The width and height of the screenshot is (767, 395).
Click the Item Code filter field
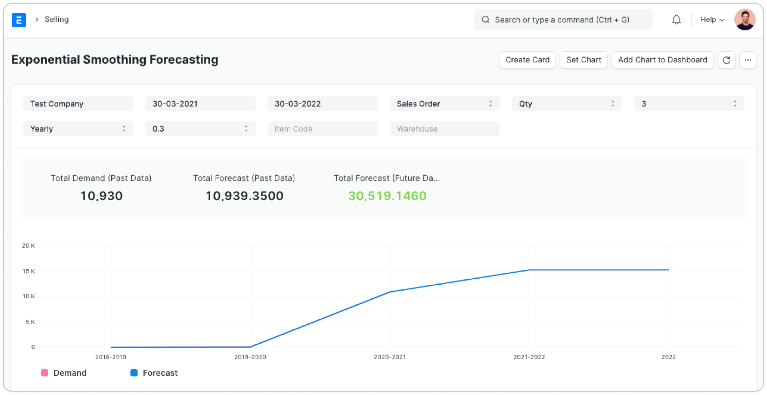[322, 129]
